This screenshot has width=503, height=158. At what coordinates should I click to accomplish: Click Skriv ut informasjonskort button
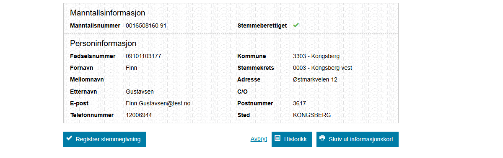coord(358,140)
